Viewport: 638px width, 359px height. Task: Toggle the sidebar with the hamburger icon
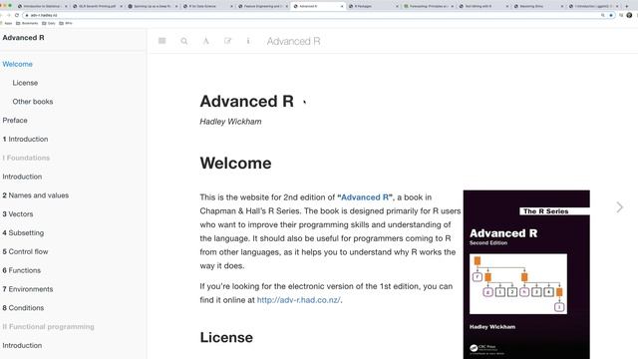(x=161, y=41)
